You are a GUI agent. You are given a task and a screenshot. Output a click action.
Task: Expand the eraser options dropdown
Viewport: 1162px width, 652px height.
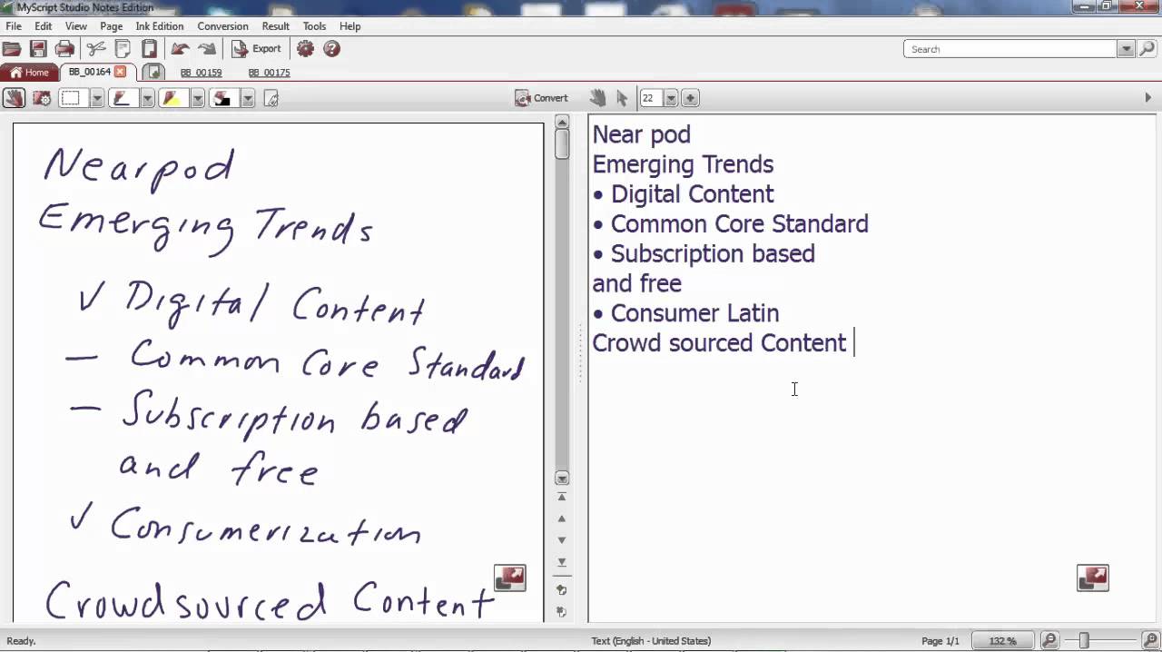coord(247,98)
